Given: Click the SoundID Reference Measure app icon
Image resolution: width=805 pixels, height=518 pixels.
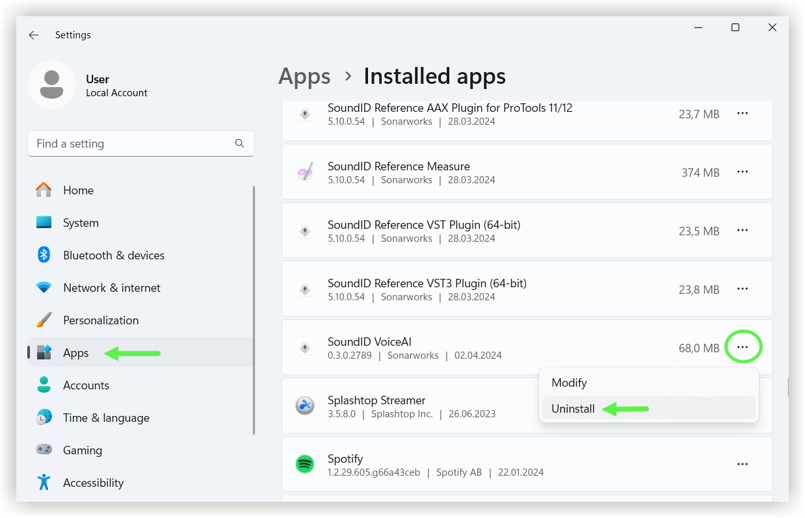Looking at the screenshot, I should [x=305, y=172].
